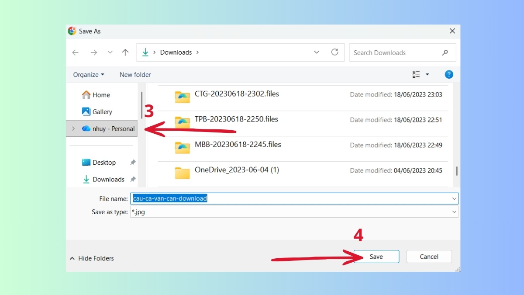Click New folder on the toolbar

(x=135, y=74)
